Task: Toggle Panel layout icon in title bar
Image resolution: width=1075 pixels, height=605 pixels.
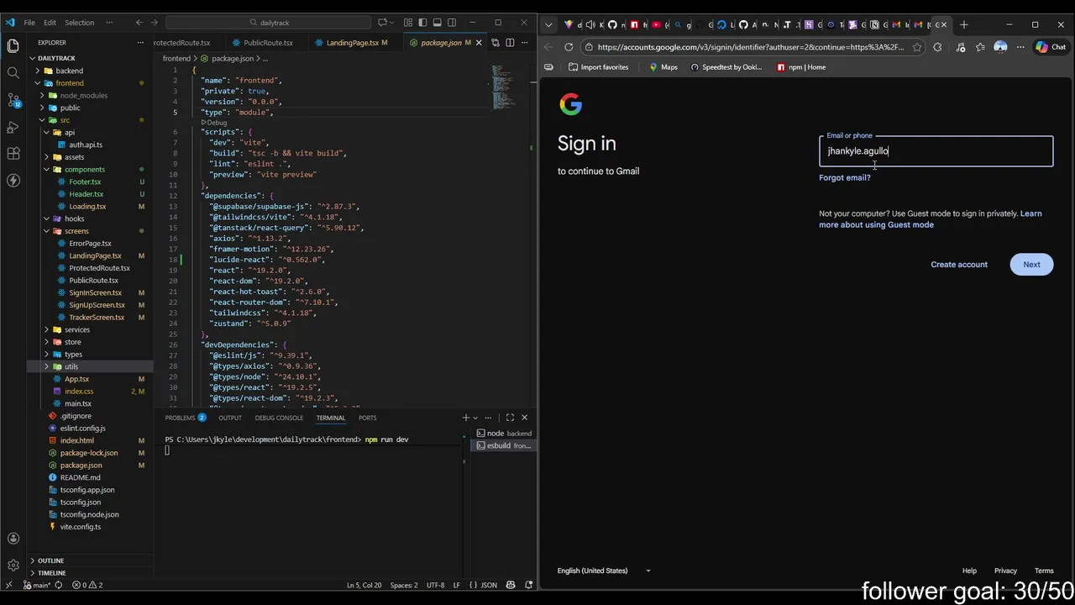Action: tap(438, 23)
